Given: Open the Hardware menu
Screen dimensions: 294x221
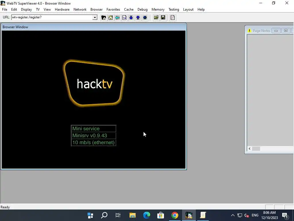Looking at the screenshot, I should 62,9.
